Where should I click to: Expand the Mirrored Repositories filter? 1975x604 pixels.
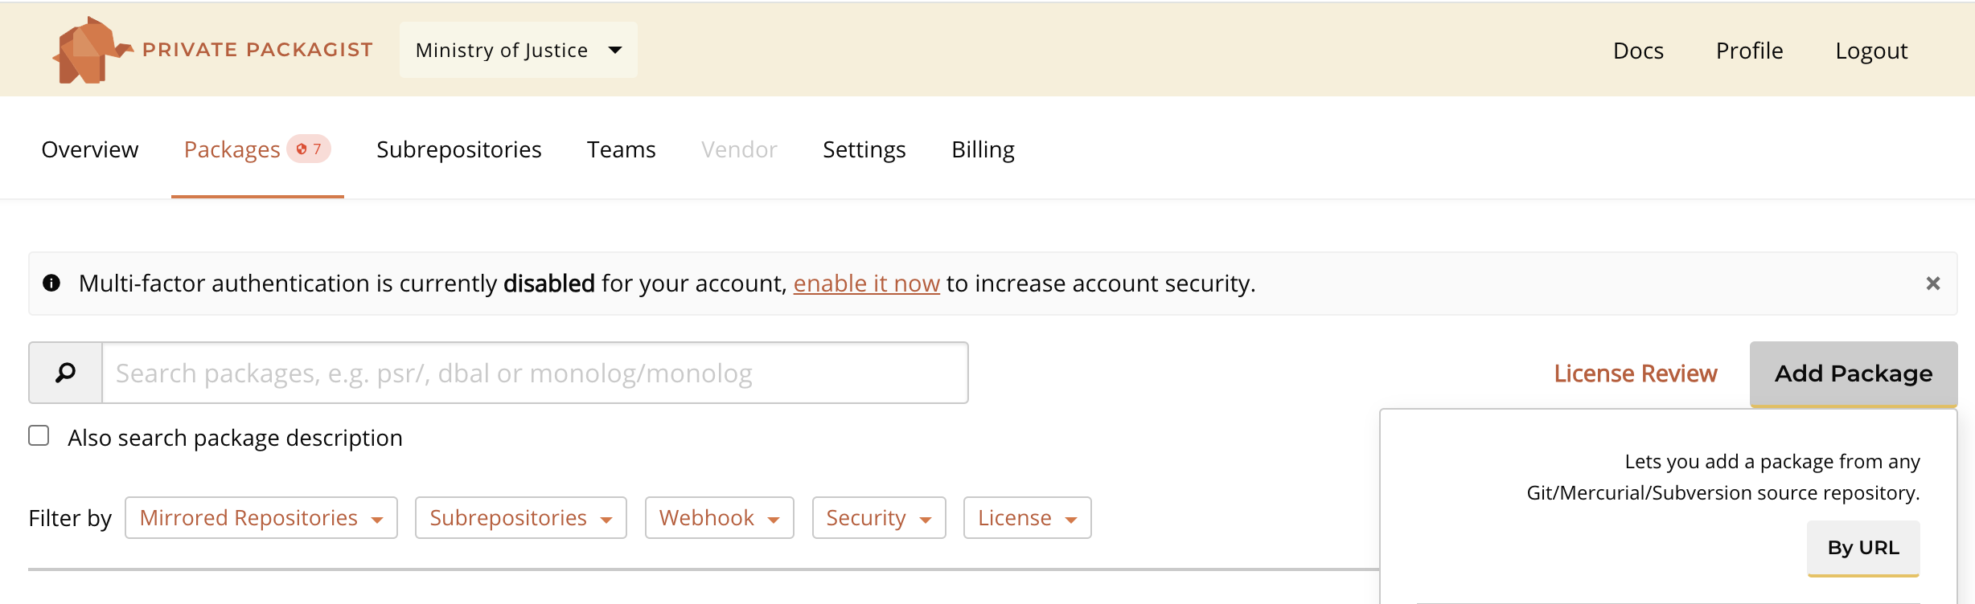pyautogui.click(x=261, y=518)
